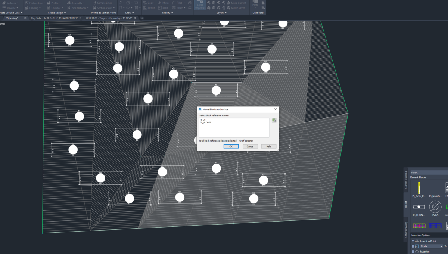The width and height of the screenshot is (448, 254).
Task: Uncheck the Insertion Point checkbox
Action: coord(413,241)
